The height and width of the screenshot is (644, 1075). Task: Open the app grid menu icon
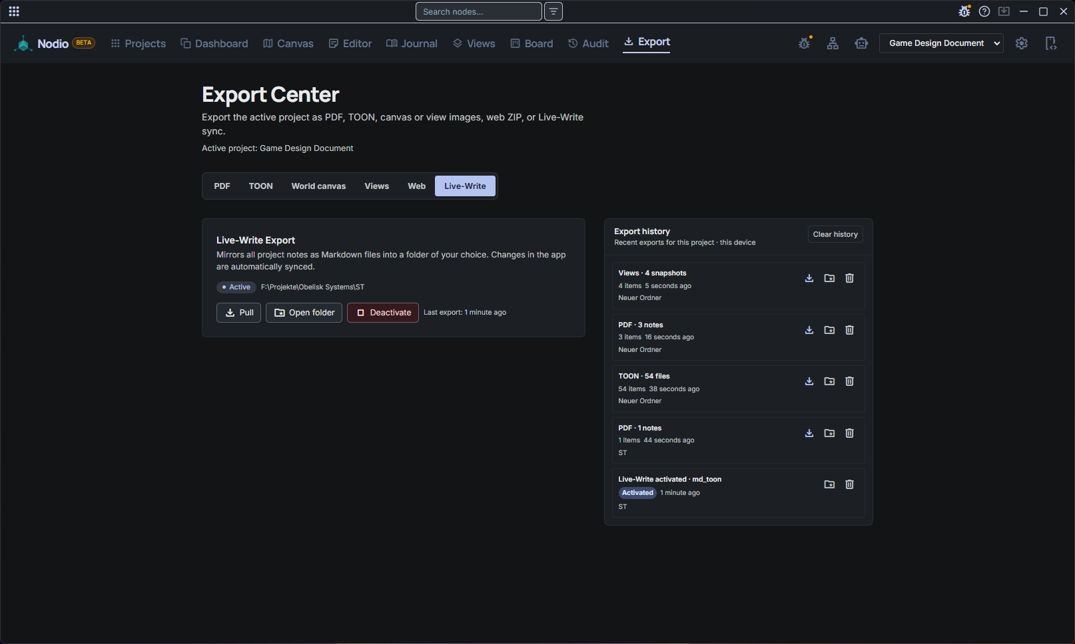(14, 11)
